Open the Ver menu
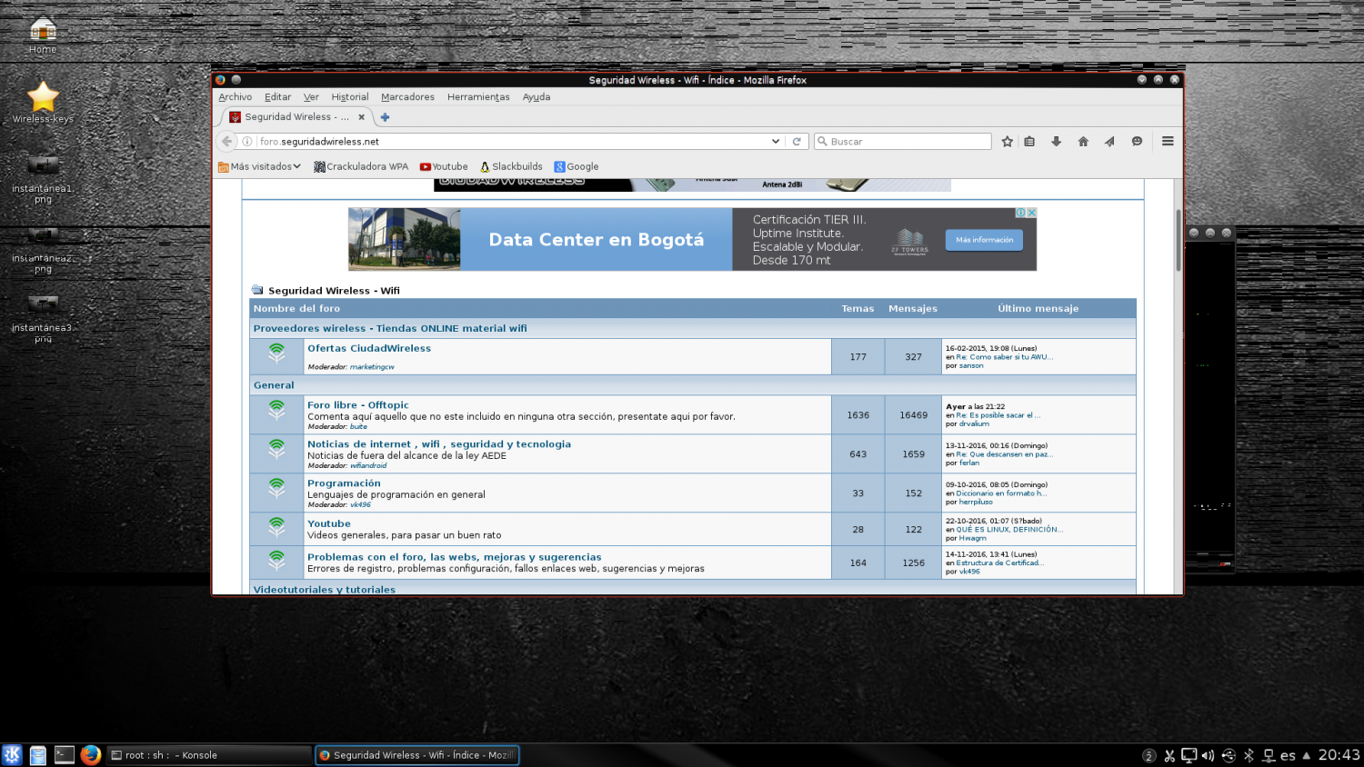 (x=311, y=97)
